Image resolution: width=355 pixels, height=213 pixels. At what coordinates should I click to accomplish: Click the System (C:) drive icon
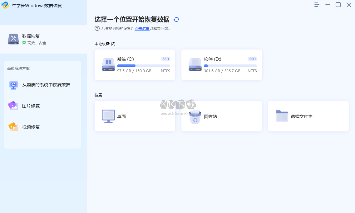tap(108, 65)
